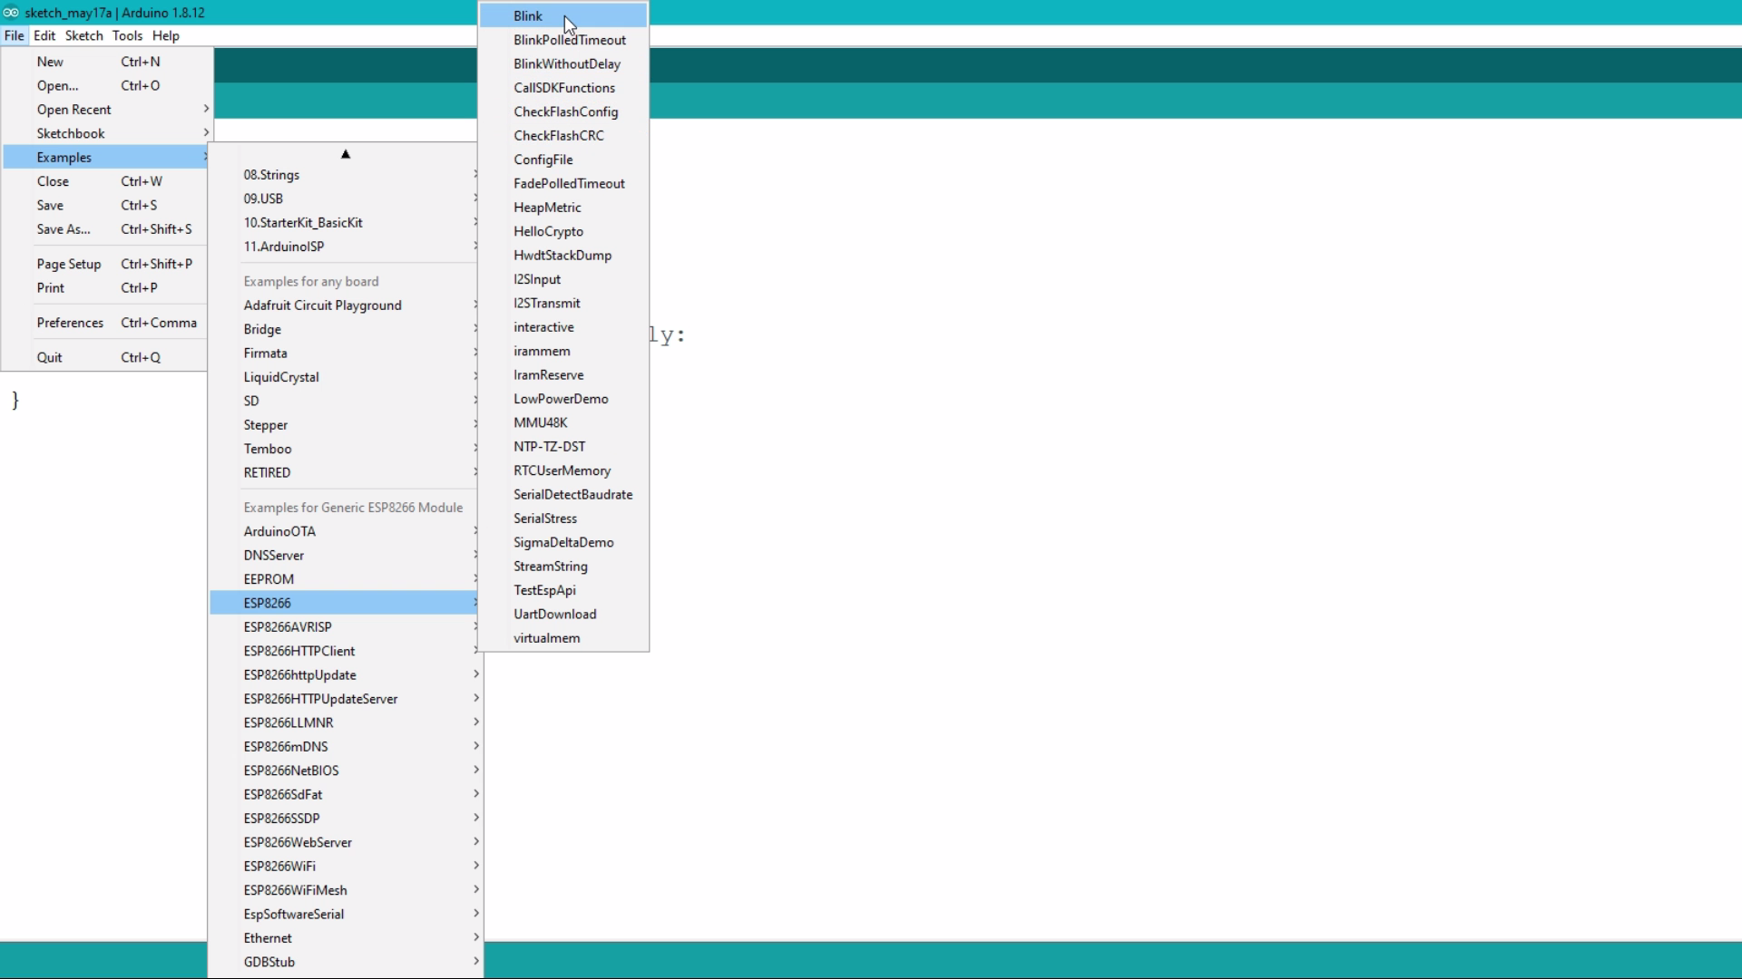
Task: Select CheckFlashConfig example
Action: 563,111
